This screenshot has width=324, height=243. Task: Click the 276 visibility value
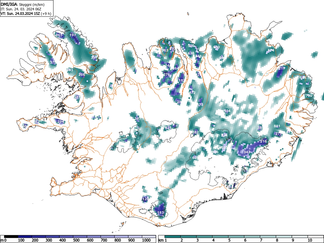click(167, 75)
